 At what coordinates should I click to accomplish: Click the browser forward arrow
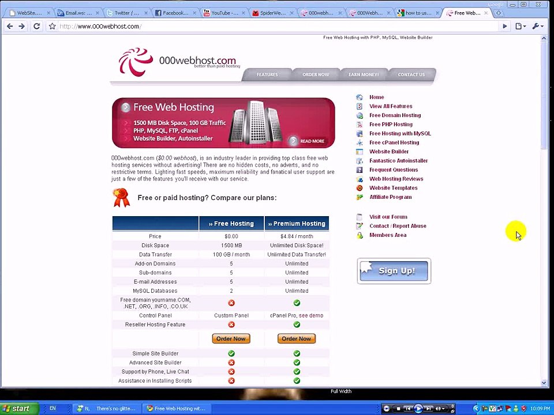tap(22, 26)
